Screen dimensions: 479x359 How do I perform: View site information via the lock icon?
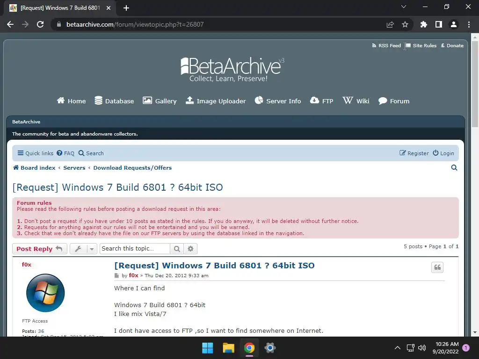[59, 24]
